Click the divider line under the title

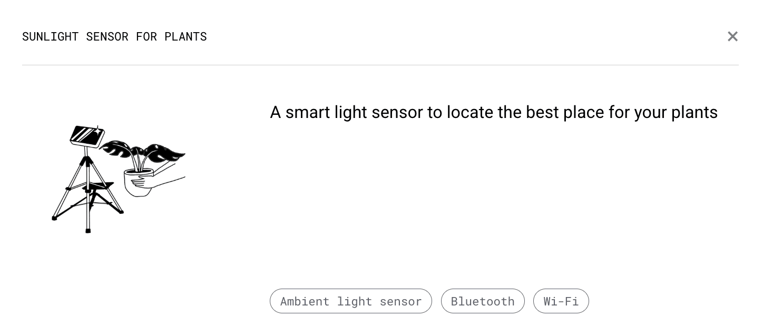pos(380,65)
